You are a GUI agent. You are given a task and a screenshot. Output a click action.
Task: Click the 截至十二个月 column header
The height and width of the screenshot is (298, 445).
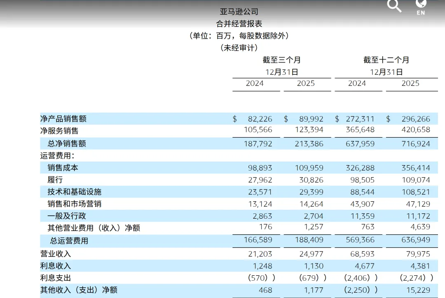(386, 60)
